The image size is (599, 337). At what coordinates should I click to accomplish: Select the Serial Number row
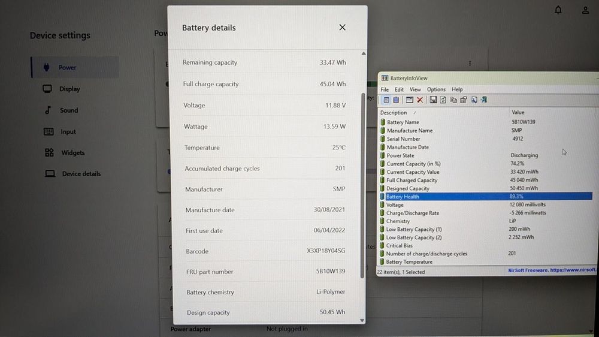(486, 139)
